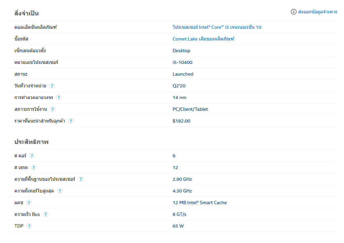The width and height of the screenshot is (344, 243).
Task: Click help icon for ความถี่เทอร์โบสูงสุด
Action: tap(60, 191)
